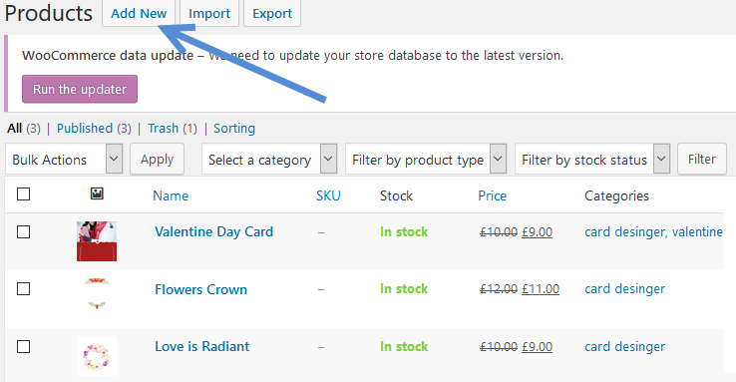The height and width of the screenshot is (382, 736).
Task: Click the image column header icon
Action: (97, 193)
